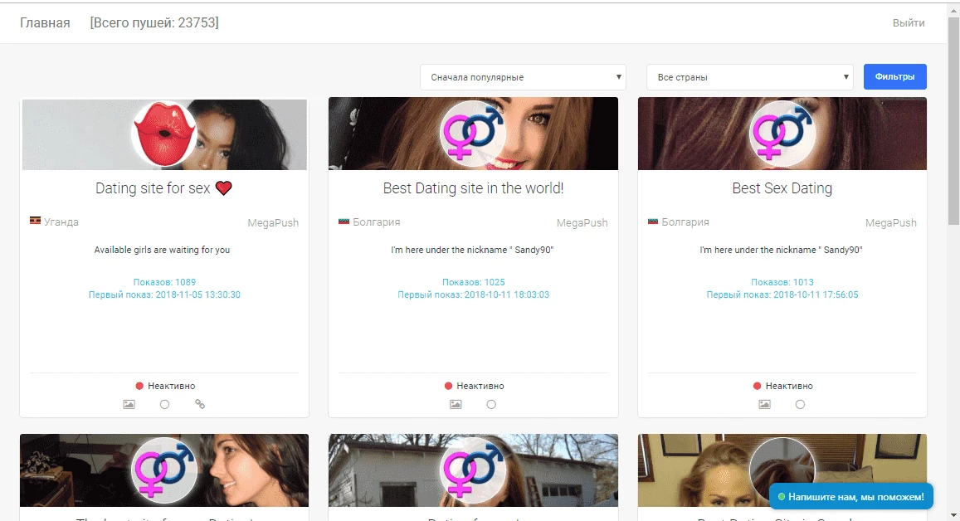960x521 pixels.
Task: Click MegaPush label on Dating site for sex card
Action: [x=273, y=223]
